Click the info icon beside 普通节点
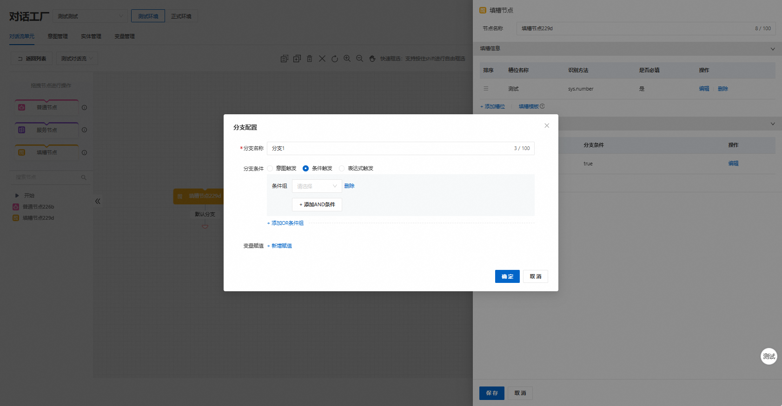 click(84, 108)
